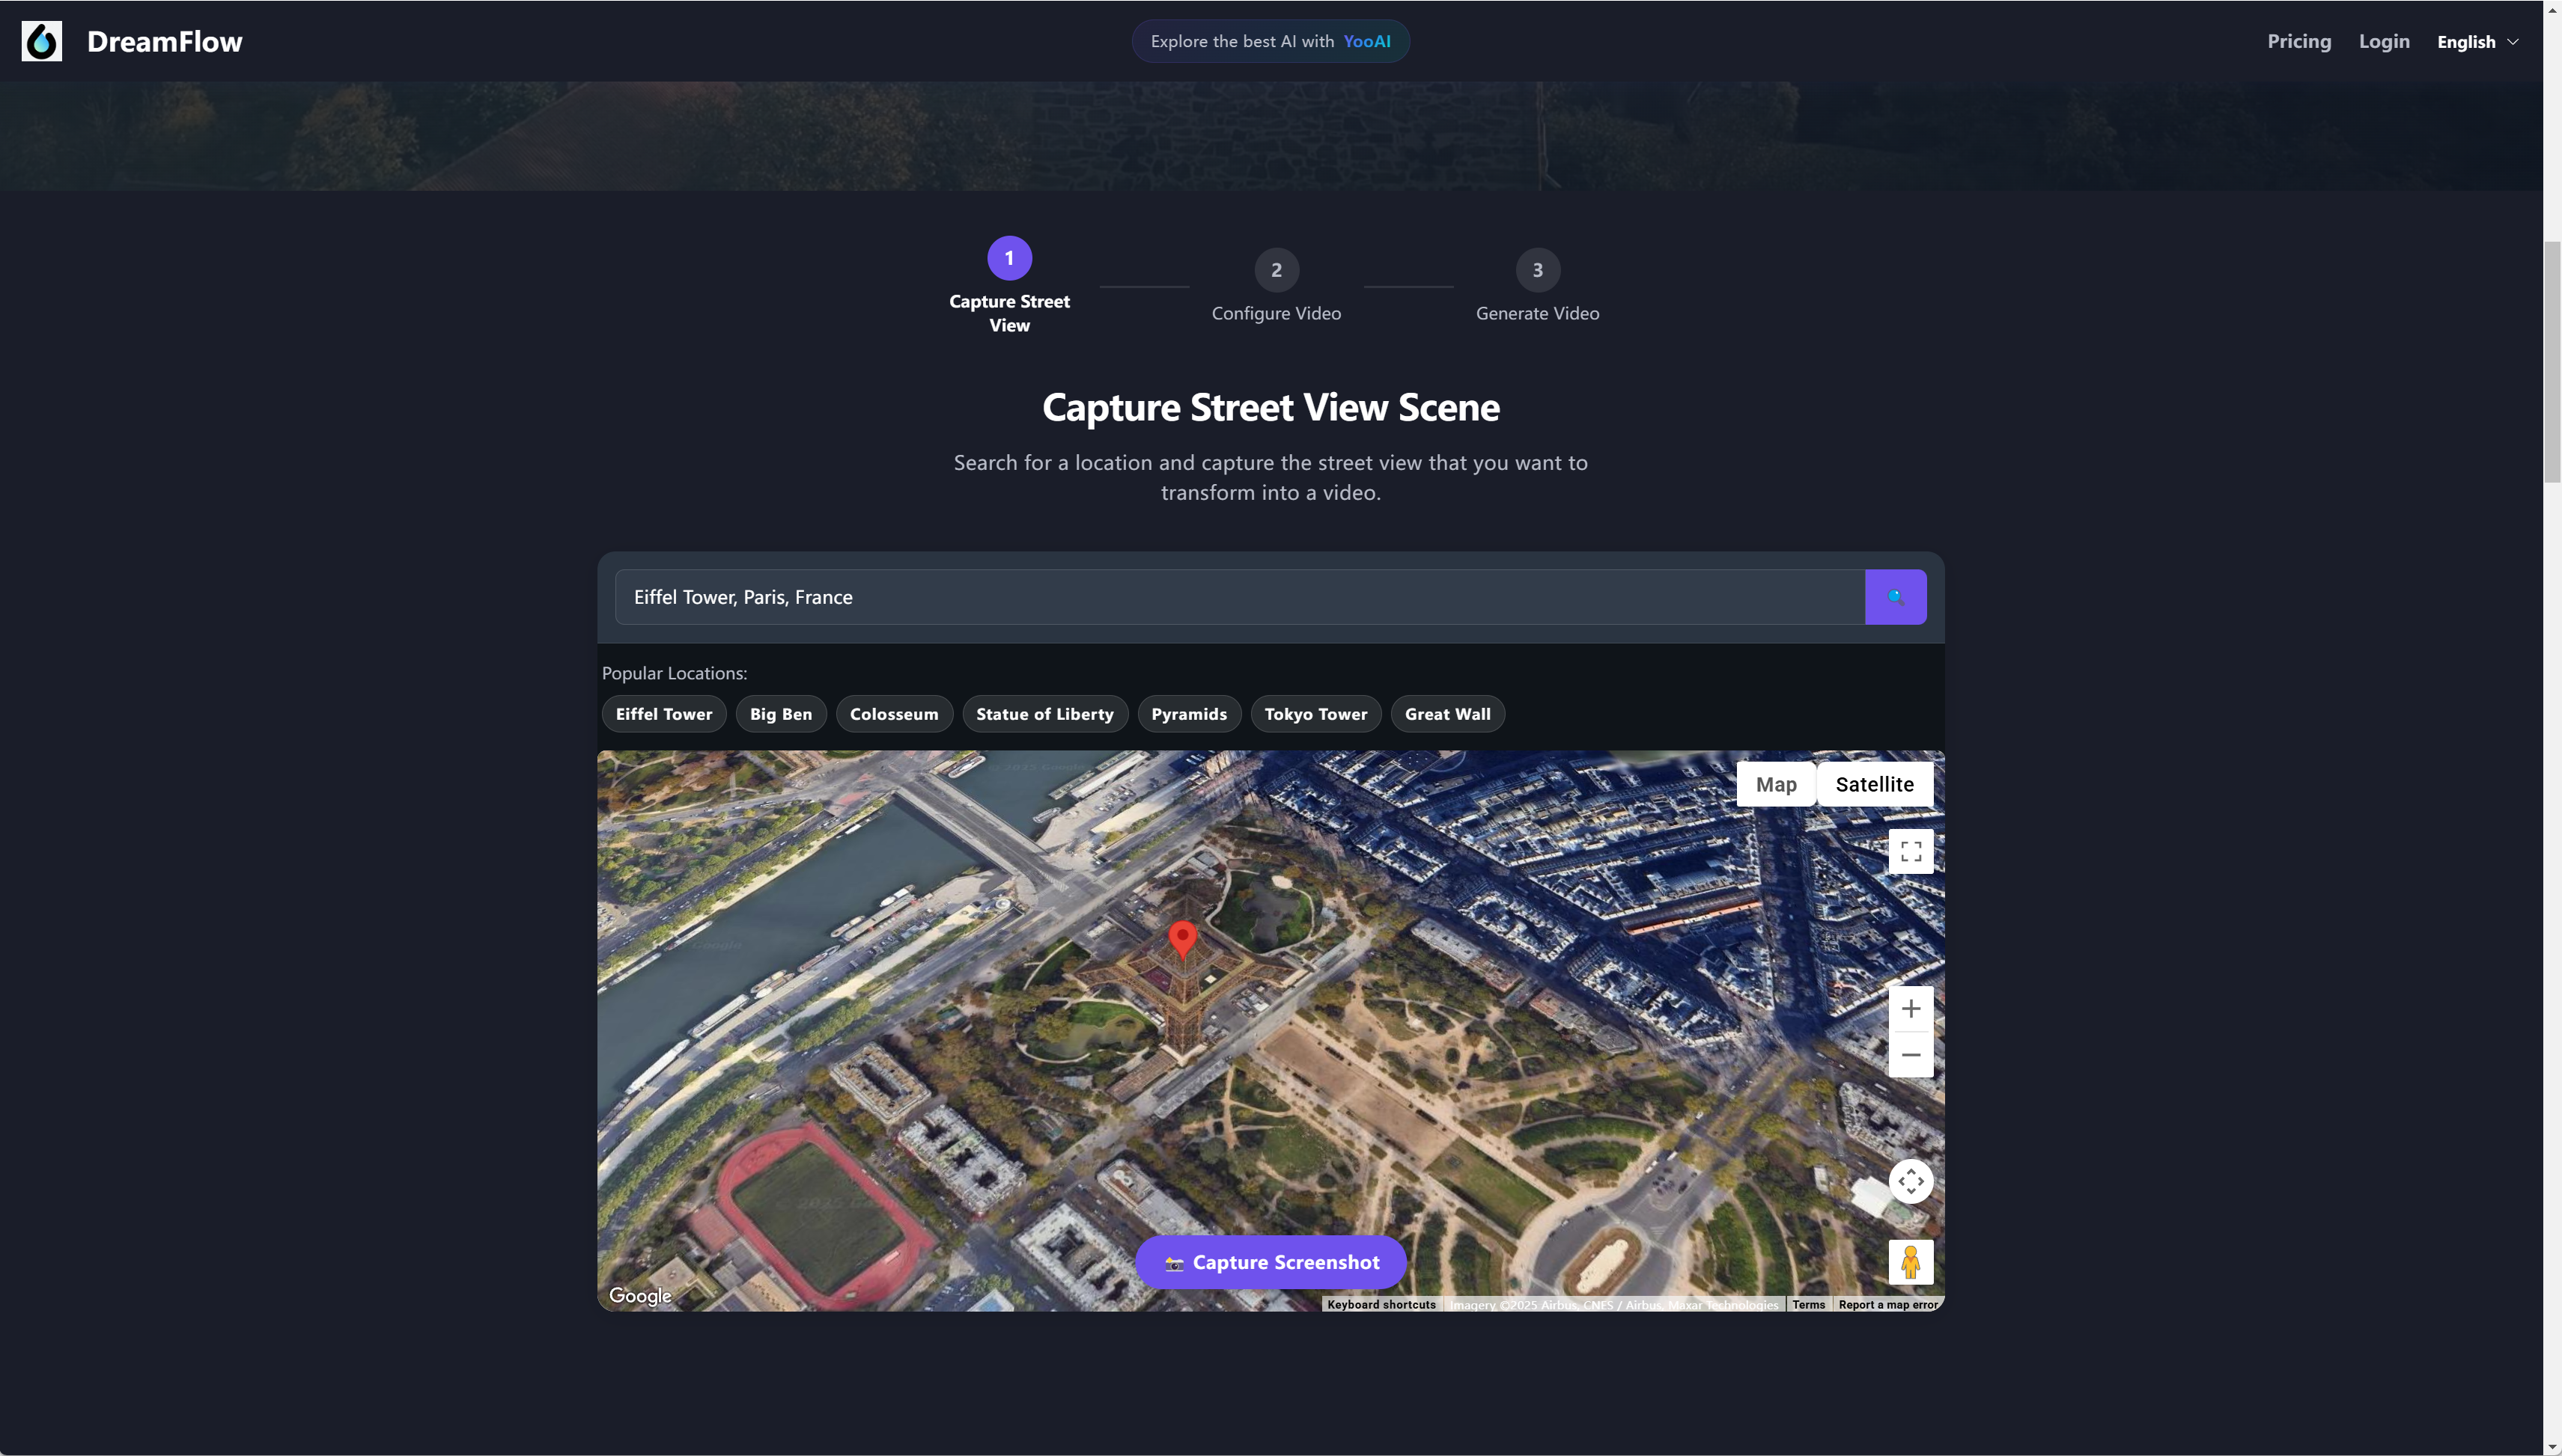Screen dimensions: 2562x1456
Task: Open the English language dropdown
Action: (x=2477, y=41)
